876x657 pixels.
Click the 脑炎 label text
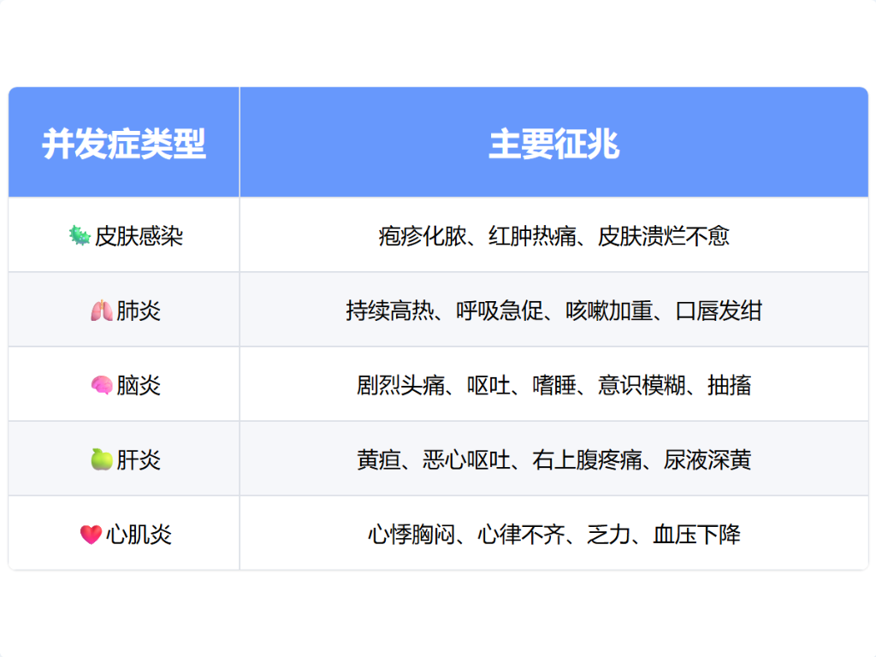pos(139,386)
